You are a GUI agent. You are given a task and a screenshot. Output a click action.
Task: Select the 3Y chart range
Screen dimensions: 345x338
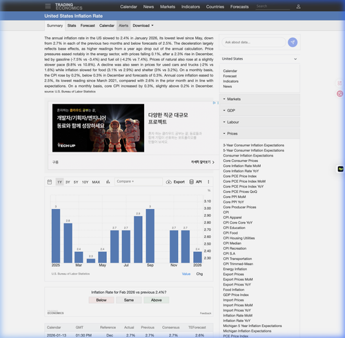(x=68, y=182)
